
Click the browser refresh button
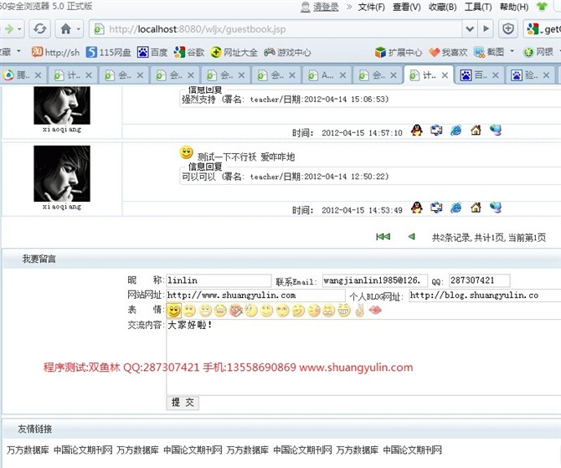click(x=39, y=29)
